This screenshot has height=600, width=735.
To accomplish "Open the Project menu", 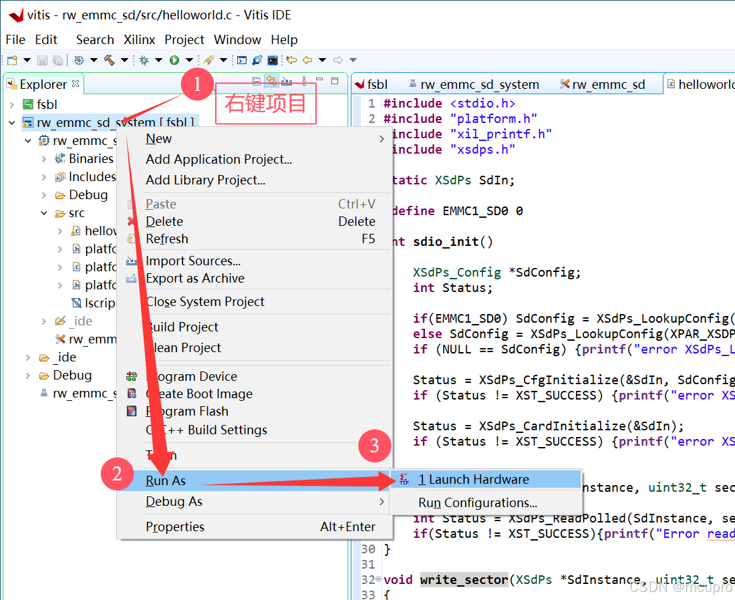I will click(x=184, y=40).
